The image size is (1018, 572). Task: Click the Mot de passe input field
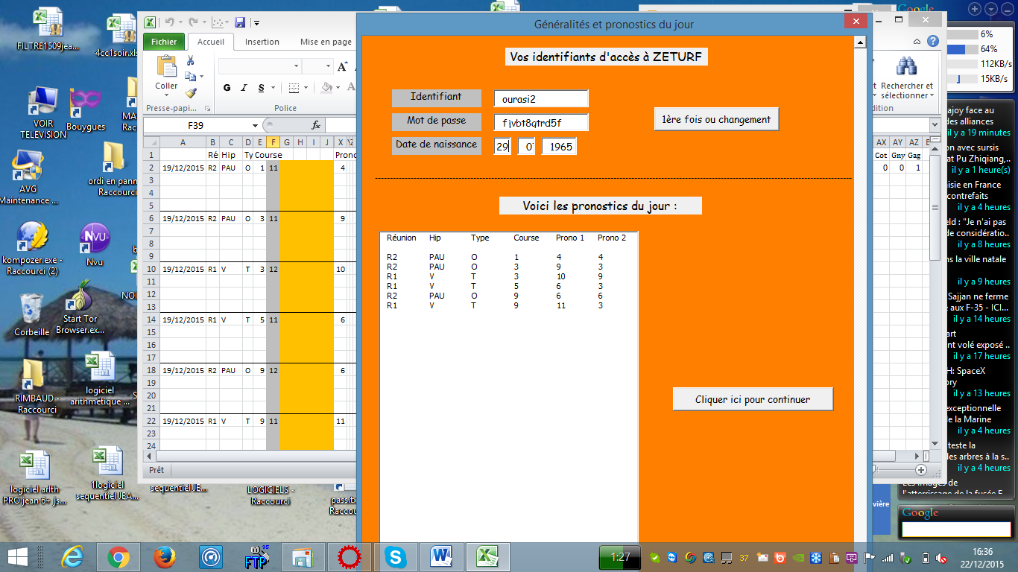541,123
